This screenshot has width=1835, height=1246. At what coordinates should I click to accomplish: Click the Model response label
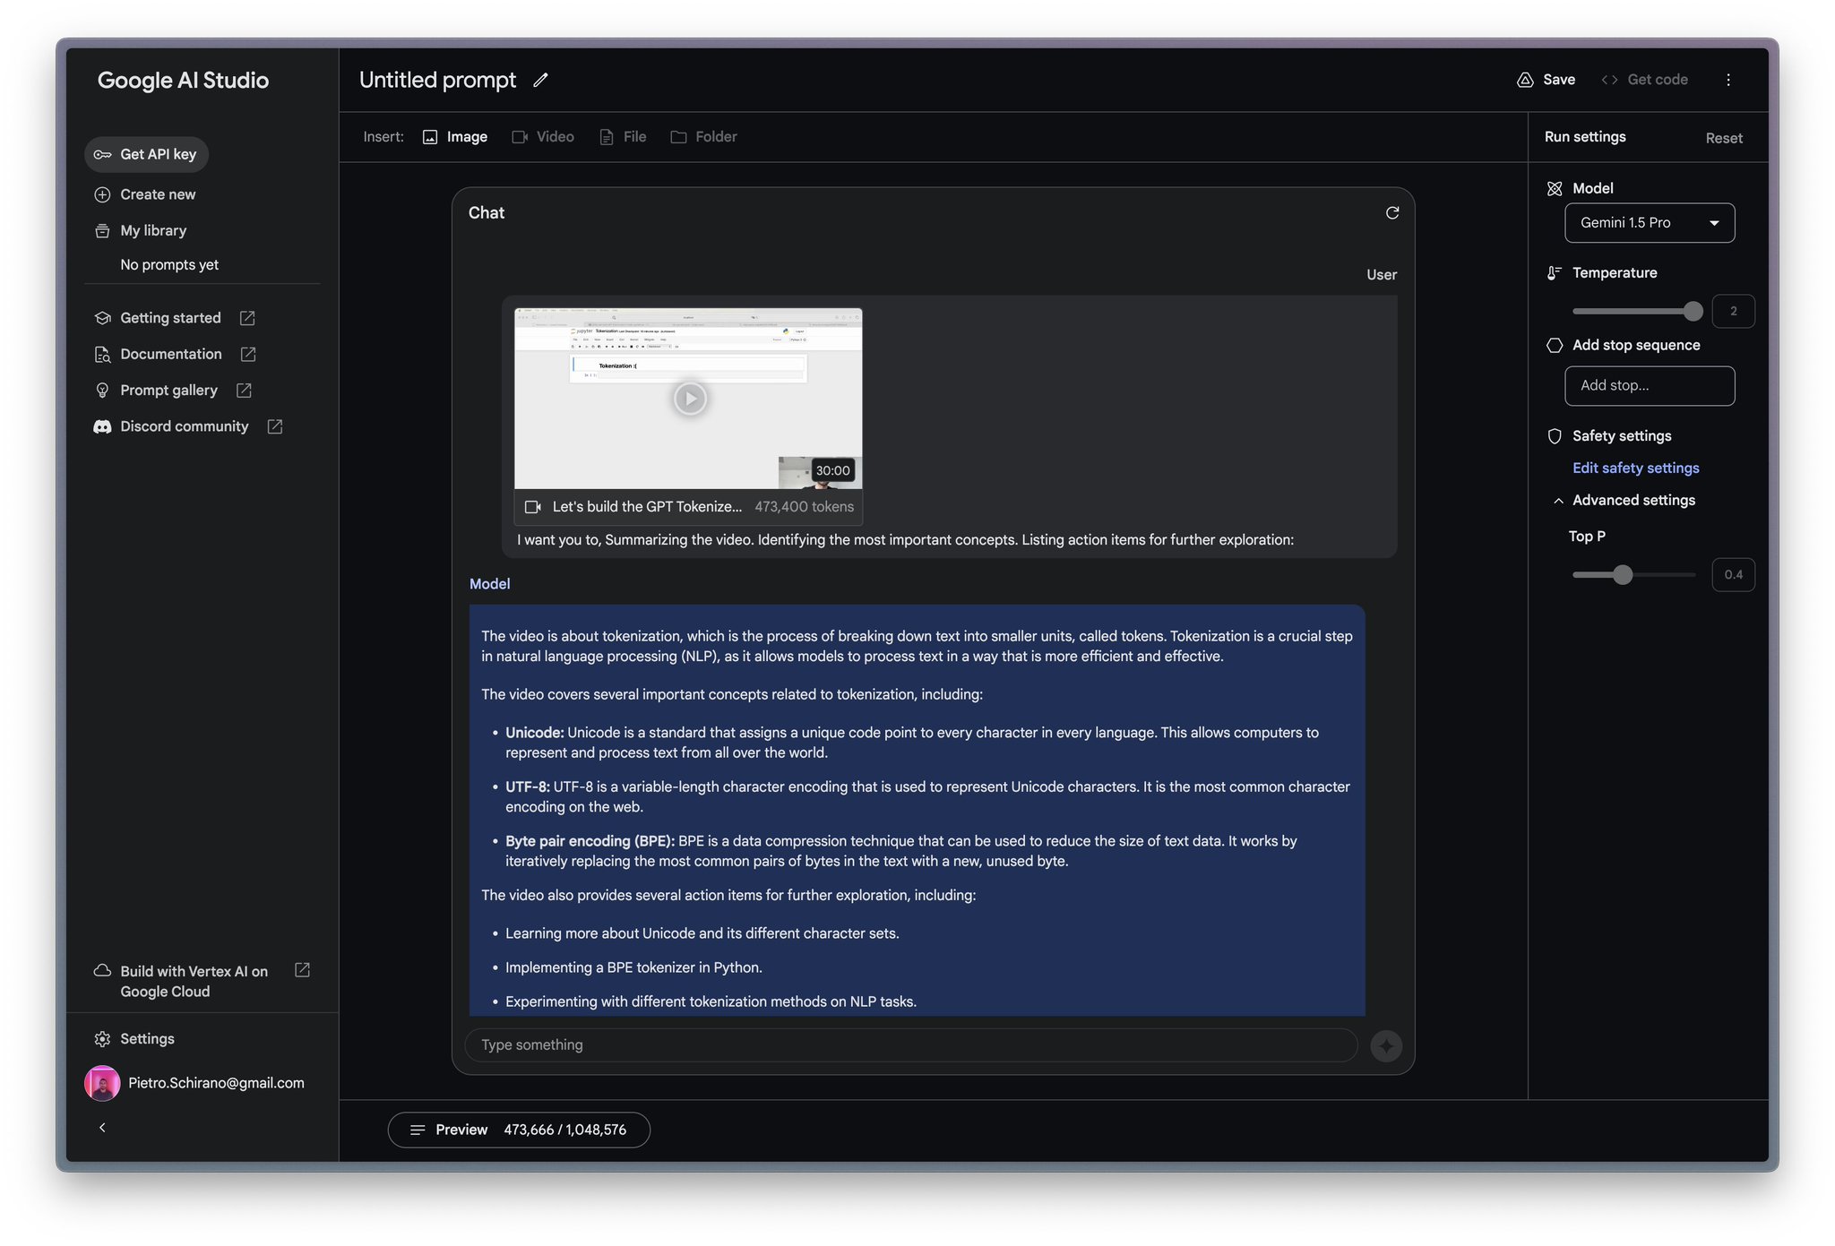(x=489, y=584)
